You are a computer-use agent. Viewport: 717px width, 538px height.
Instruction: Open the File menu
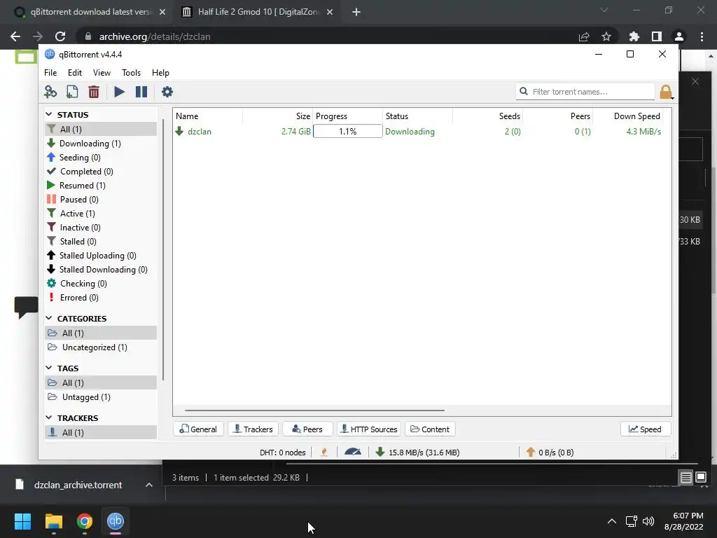tap(50, 73)
